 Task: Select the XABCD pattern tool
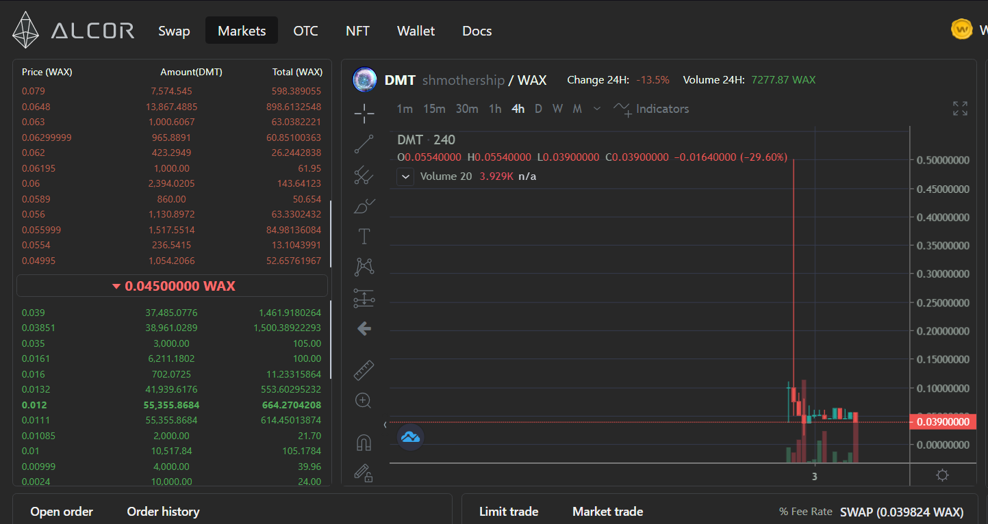coord(364,267)
